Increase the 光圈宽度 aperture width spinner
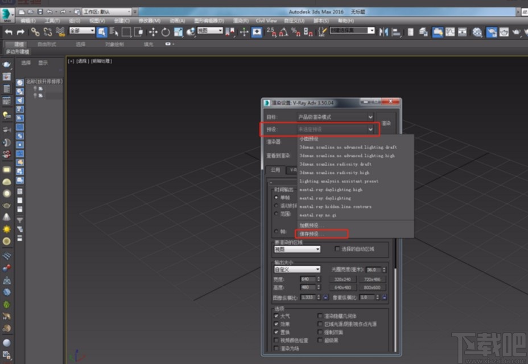528x364 pixels. pos(383,267)
